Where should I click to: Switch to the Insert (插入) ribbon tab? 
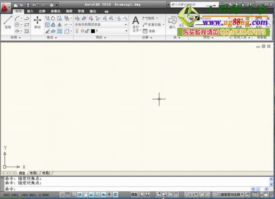pyautogui.click(x=30, y=11)
